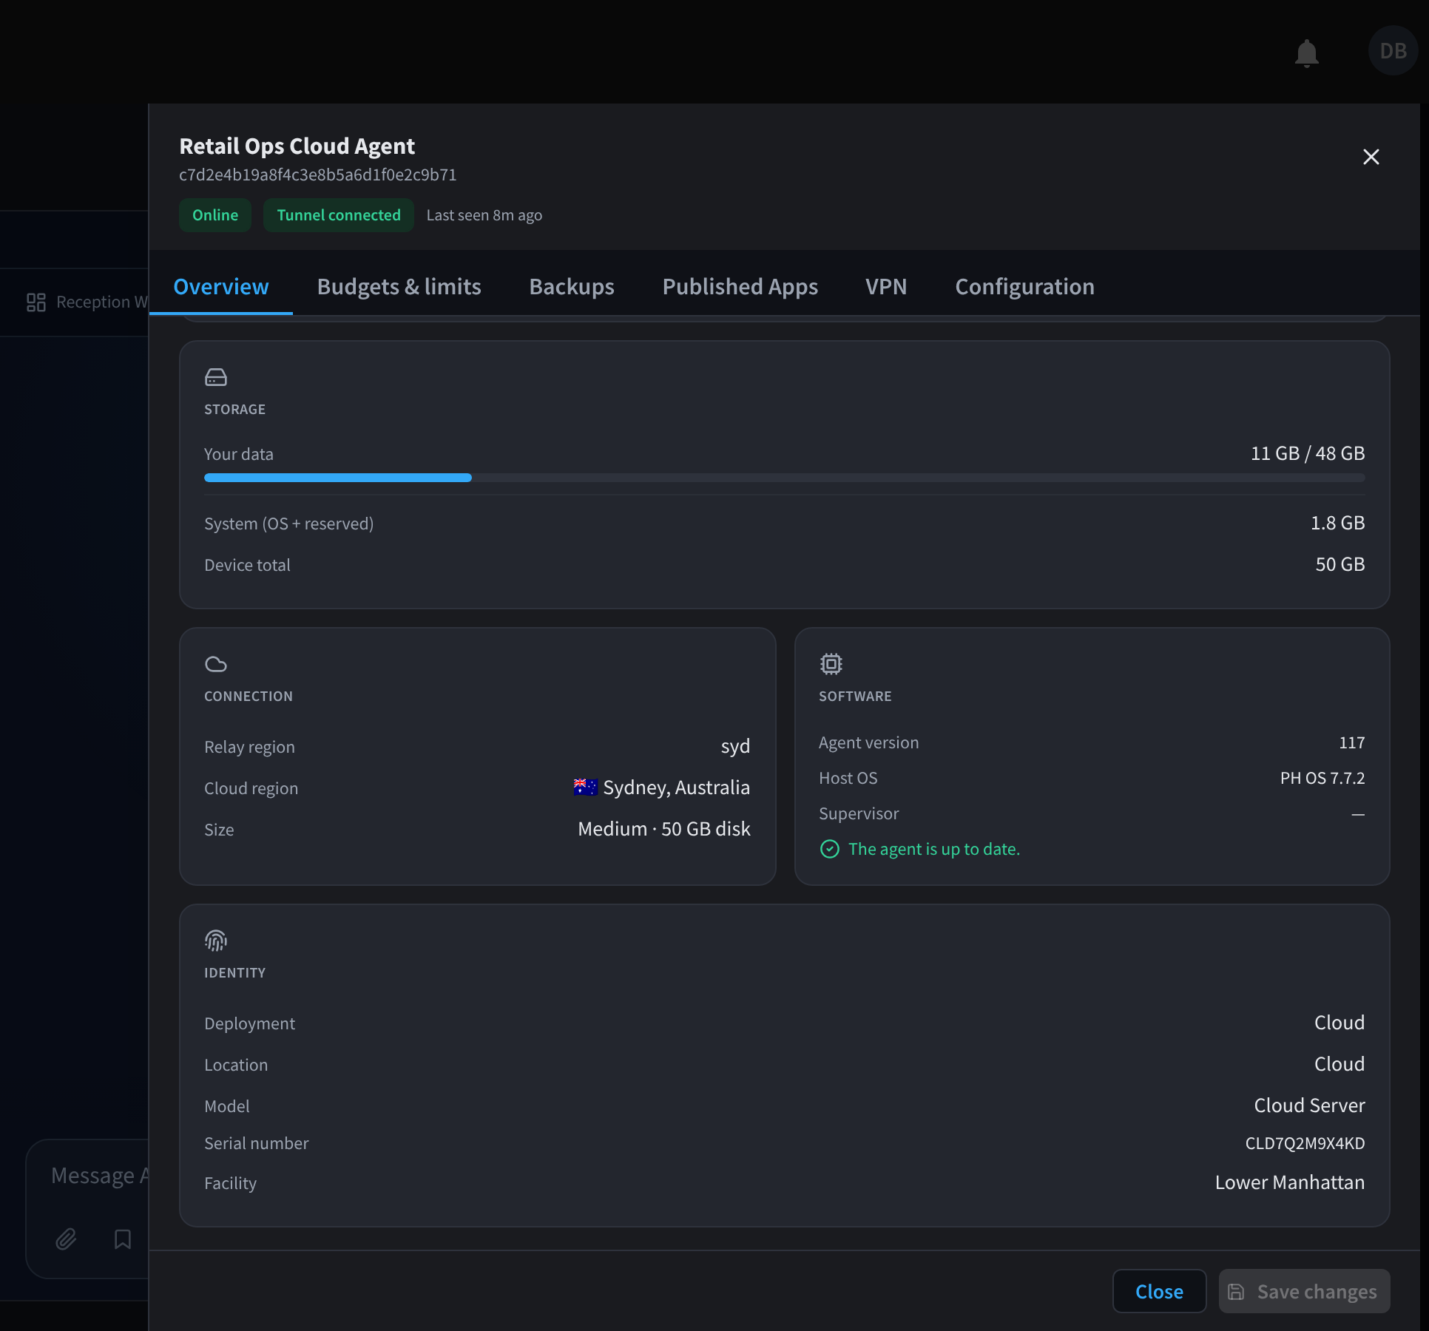
Task: Click the "Retail Ops Cloud Agent" title
Action: [x=297, y=146]
